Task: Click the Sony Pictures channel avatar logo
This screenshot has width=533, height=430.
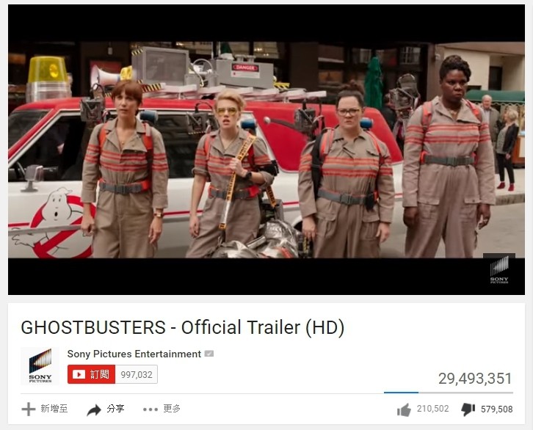Action: (40, 366)
